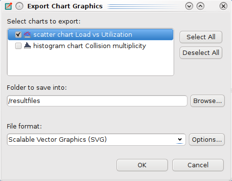Screen dimensions: 232x181
Task: Cancel the chart export dialog
Action: 198,165
